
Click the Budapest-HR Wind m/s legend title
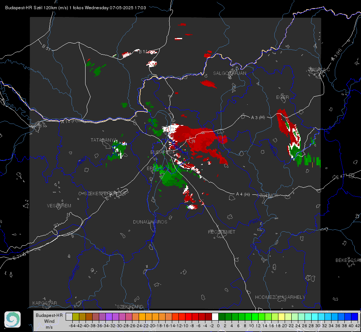click(x=49, y=321)
